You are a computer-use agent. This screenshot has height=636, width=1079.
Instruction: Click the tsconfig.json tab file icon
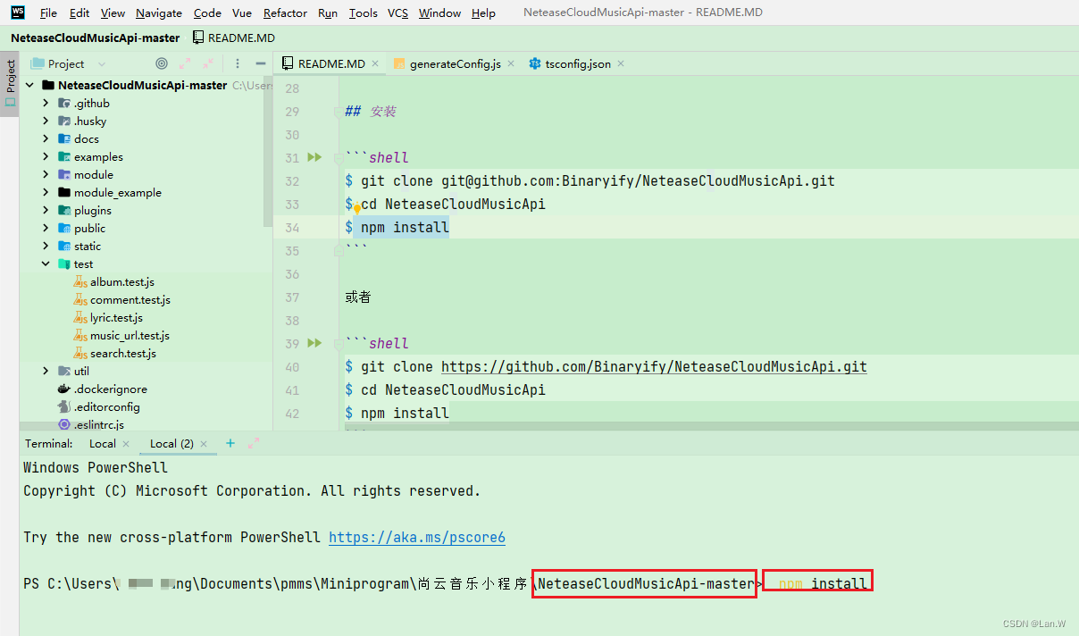[x=535, y=63]
